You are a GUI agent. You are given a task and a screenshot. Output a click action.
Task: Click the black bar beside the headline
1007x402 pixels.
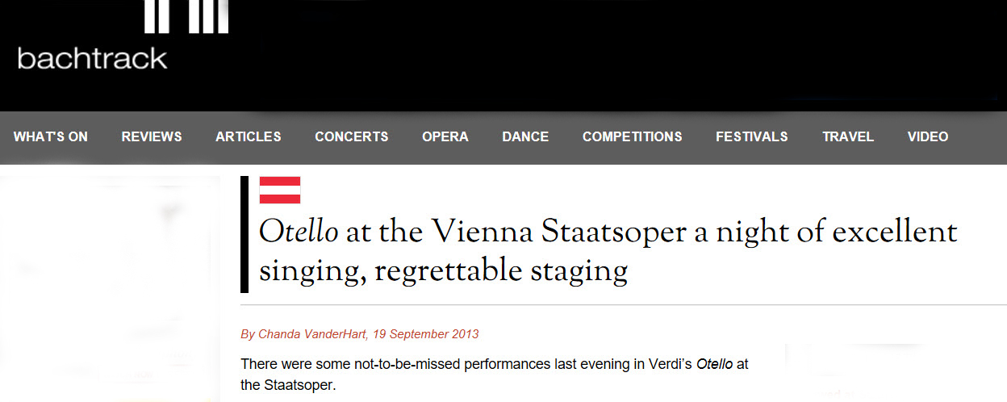point(244,234)
